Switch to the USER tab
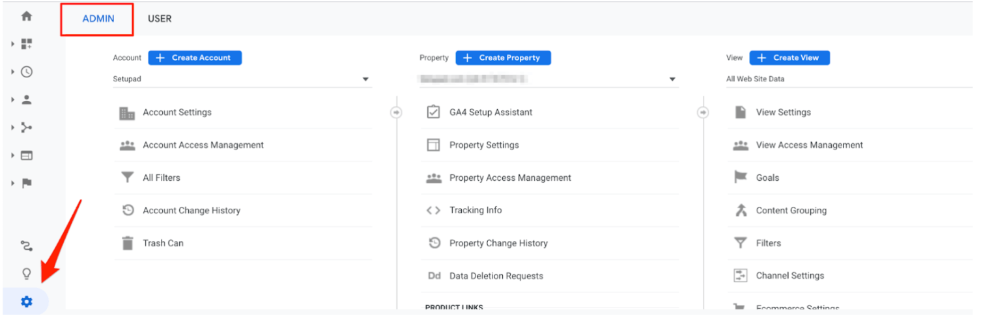Viewport: 981px width, 316px height. point(160,19)
